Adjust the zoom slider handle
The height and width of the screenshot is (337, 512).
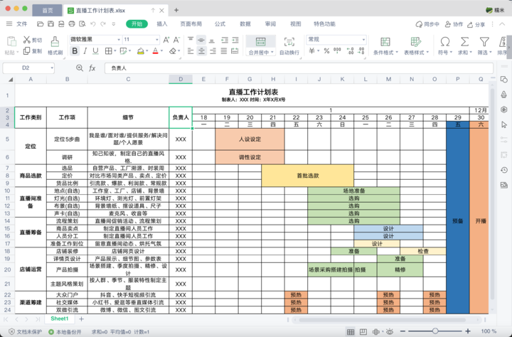pos(435,331)
